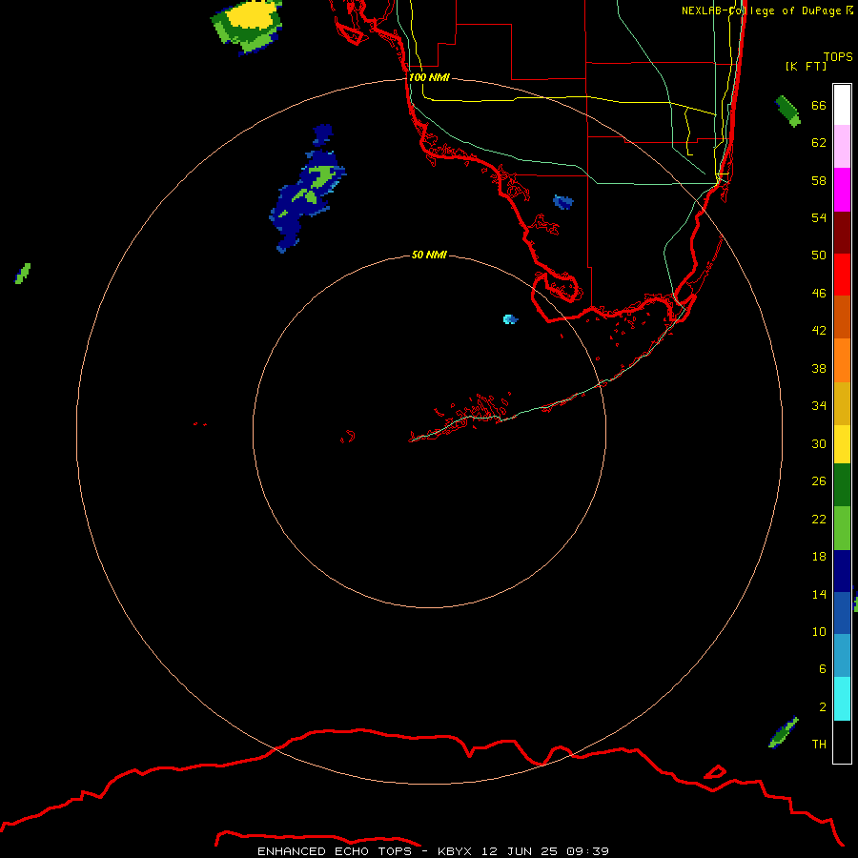Click the 'KBYX' station identifier

point(454,851)
